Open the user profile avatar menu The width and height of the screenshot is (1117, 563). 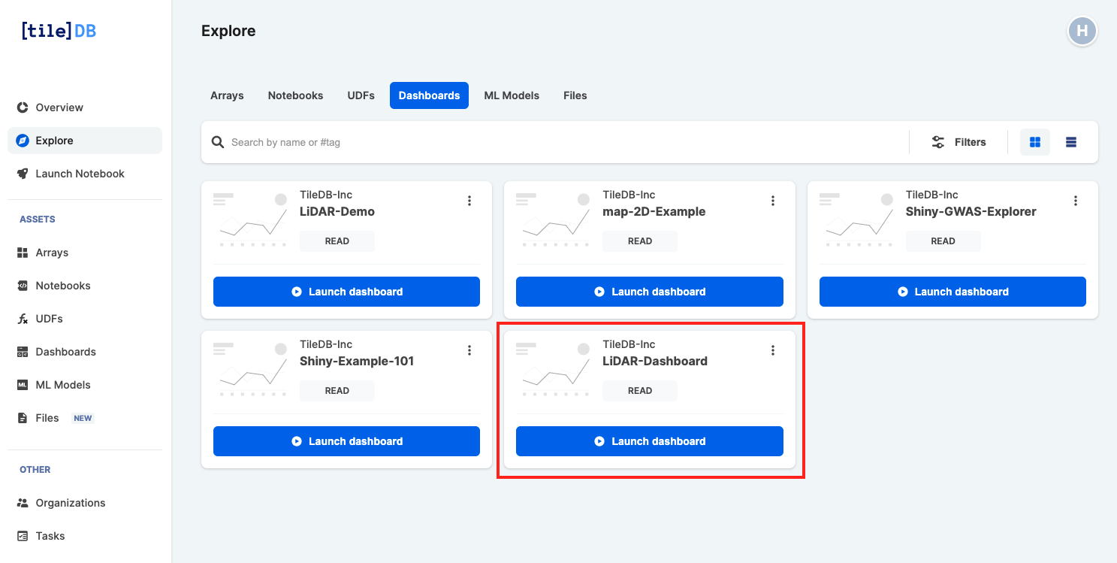coord(1082,31)
